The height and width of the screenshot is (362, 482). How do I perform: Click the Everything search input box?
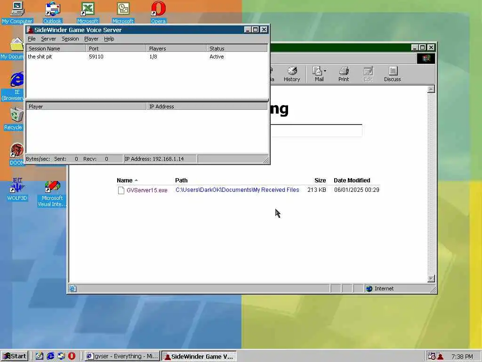[316, 131]
